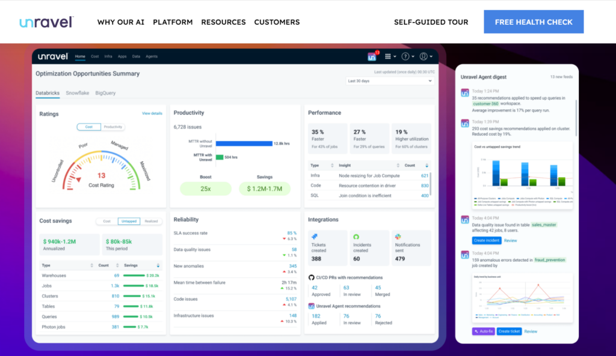The height and width of the screenshot is (356, 616).
Task: Click the blue MTTR without Unravel bar
Action: [x=244, y=143]
